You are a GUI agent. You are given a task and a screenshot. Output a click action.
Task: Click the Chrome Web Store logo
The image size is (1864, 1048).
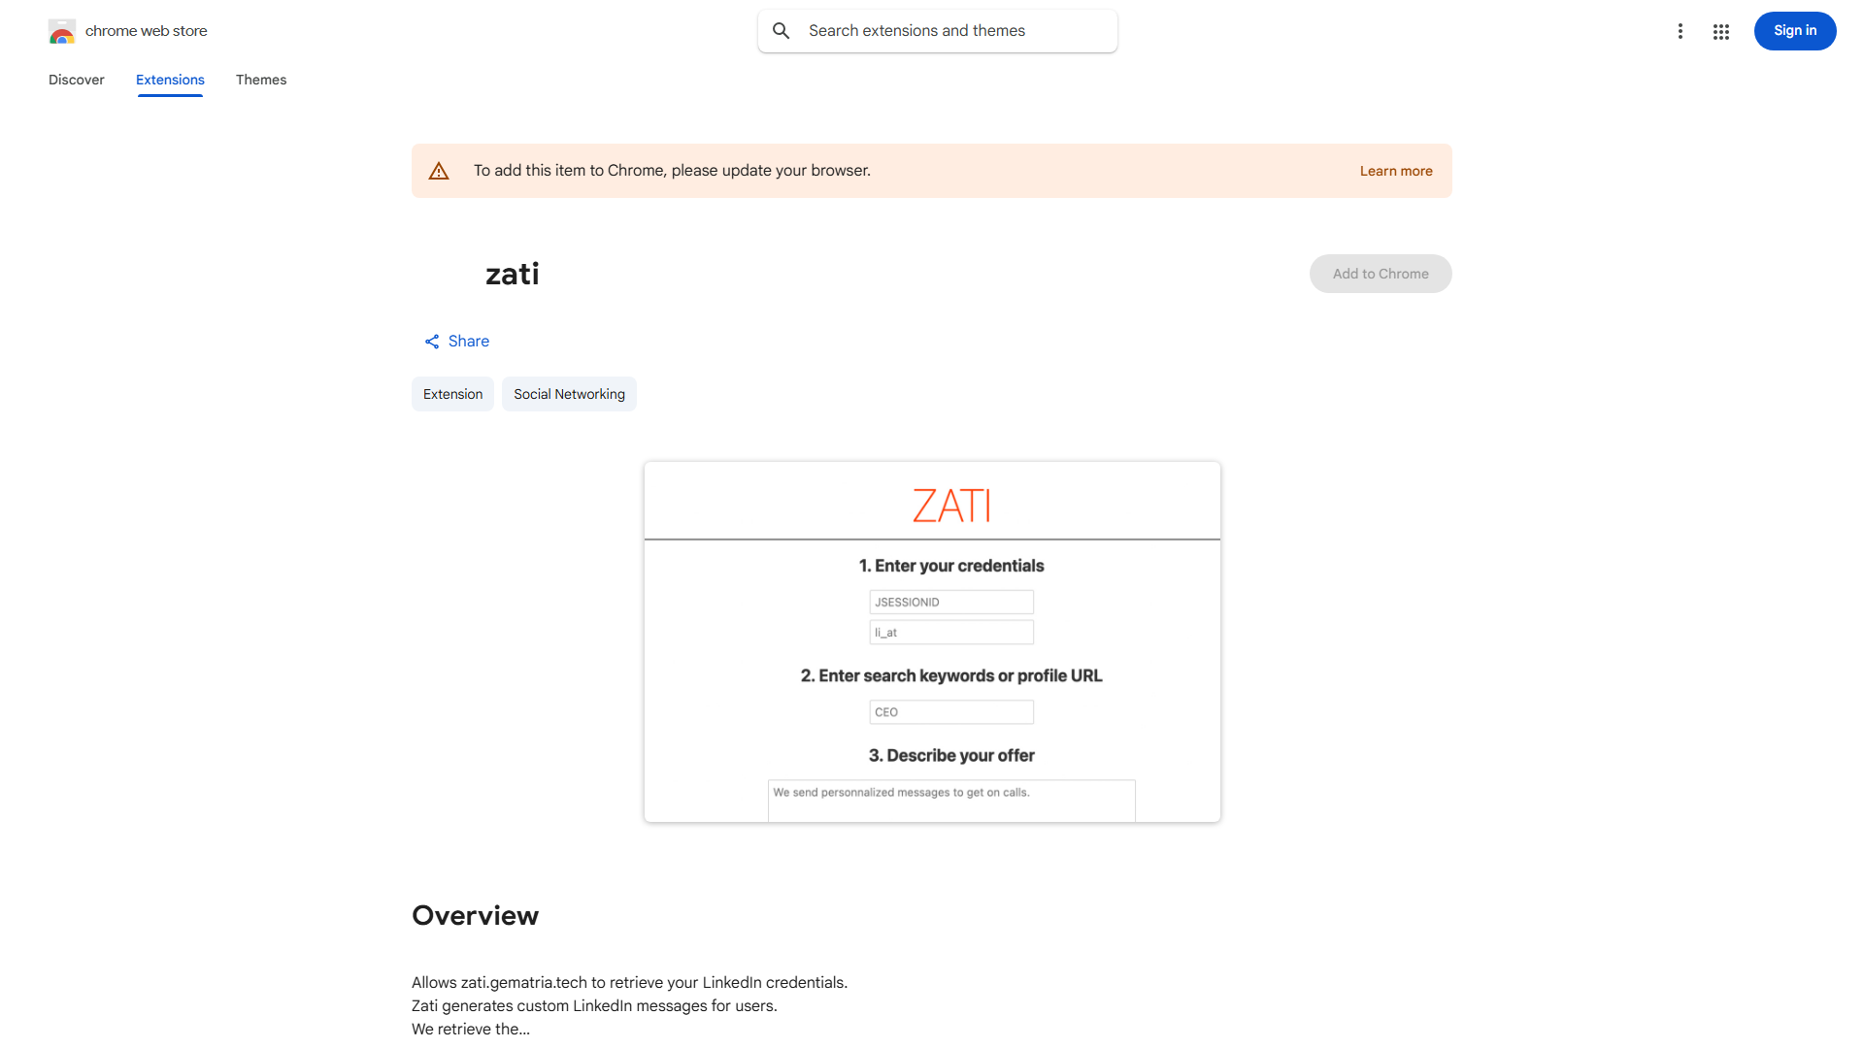coord(62,30)
